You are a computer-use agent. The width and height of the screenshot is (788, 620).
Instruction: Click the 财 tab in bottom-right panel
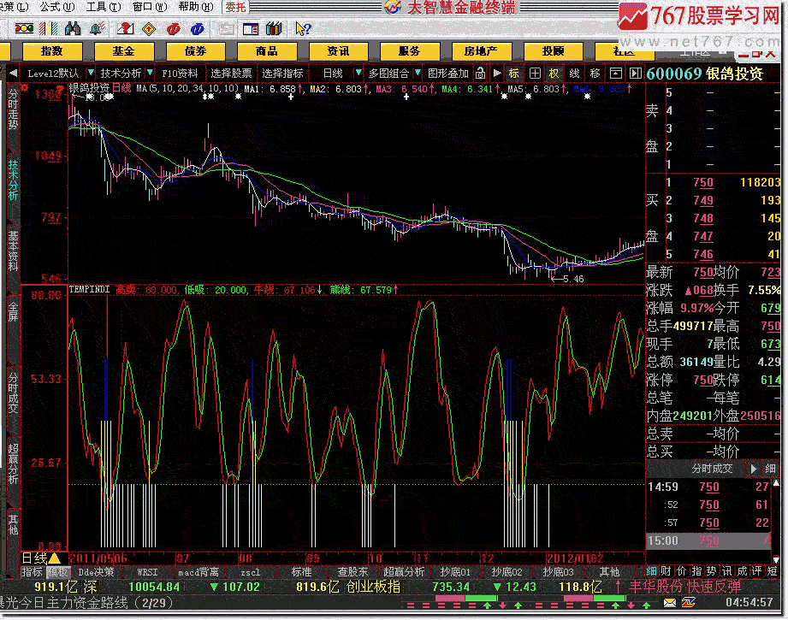pos(667,571)
